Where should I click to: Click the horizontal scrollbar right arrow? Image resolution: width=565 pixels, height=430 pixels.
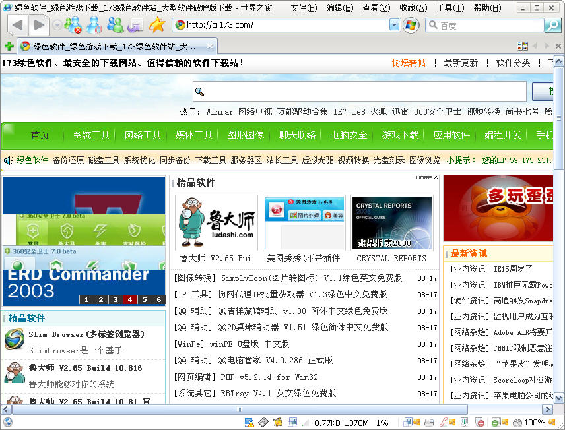(547, 410)
